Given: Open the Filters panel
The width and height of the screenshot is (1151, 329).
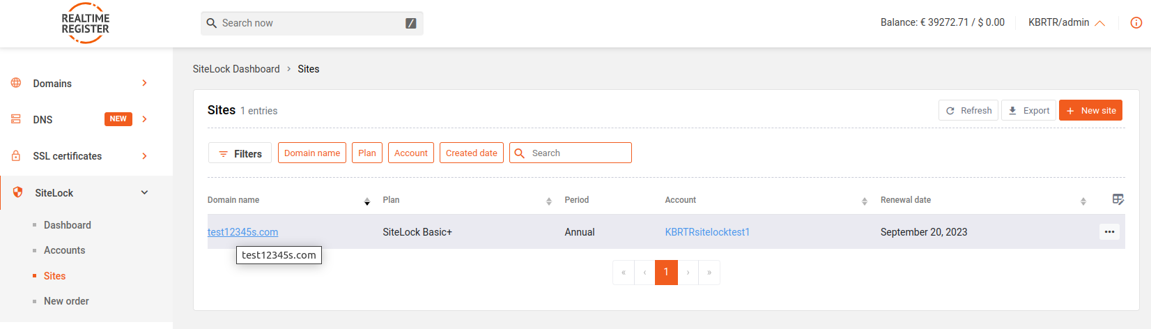Looking at the screenshot, I should click(x=240, y=153).
